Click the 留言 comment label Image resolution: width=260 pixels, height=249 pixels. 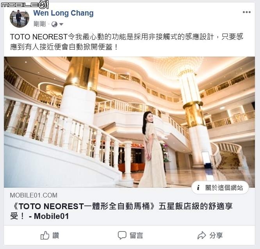point(136,235)
